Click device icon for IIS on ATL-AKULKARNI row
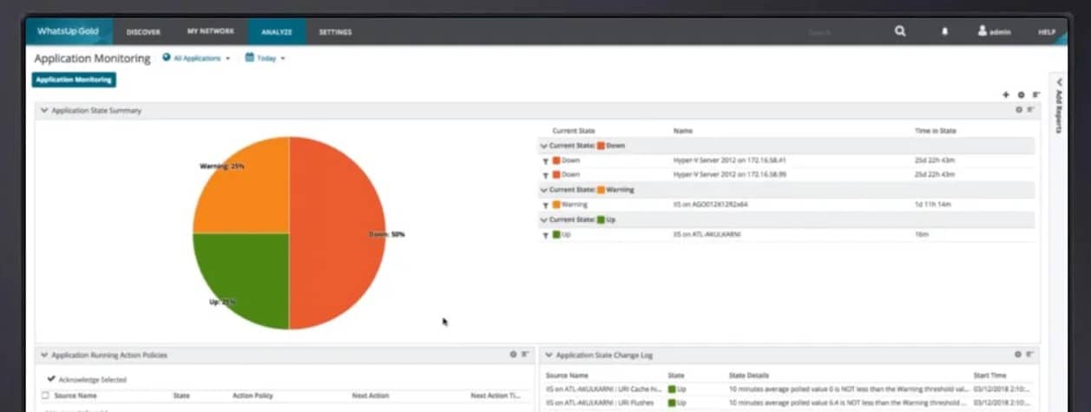This screenshot has height=412, width=1091. [546, 234]
